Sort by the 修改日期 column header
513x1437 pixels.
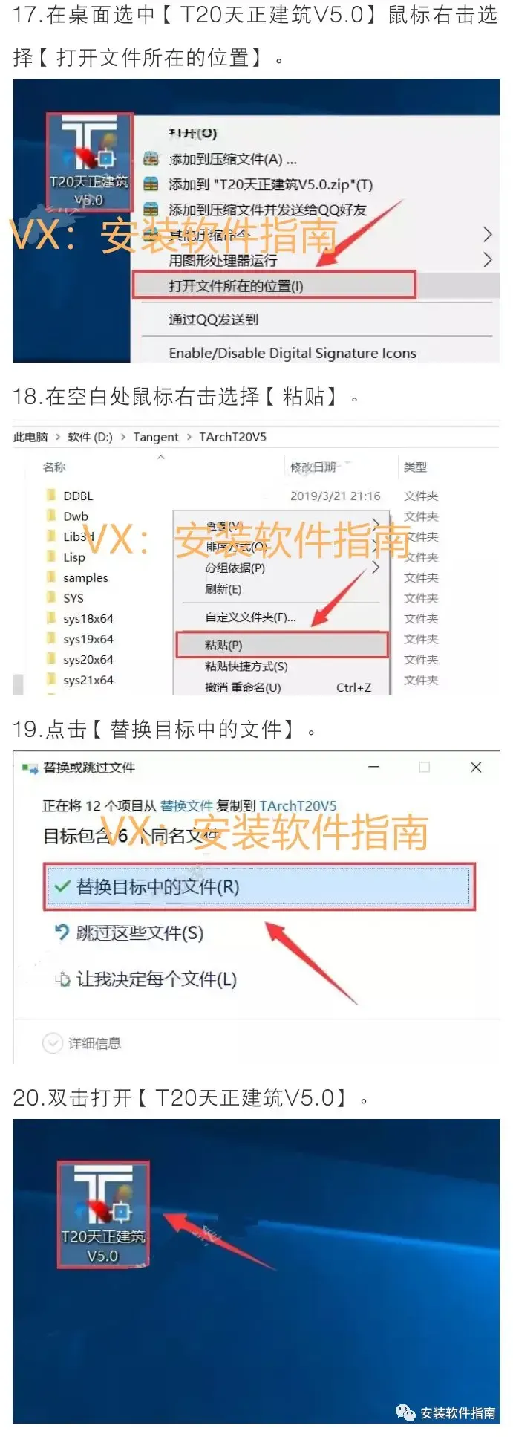313,467
